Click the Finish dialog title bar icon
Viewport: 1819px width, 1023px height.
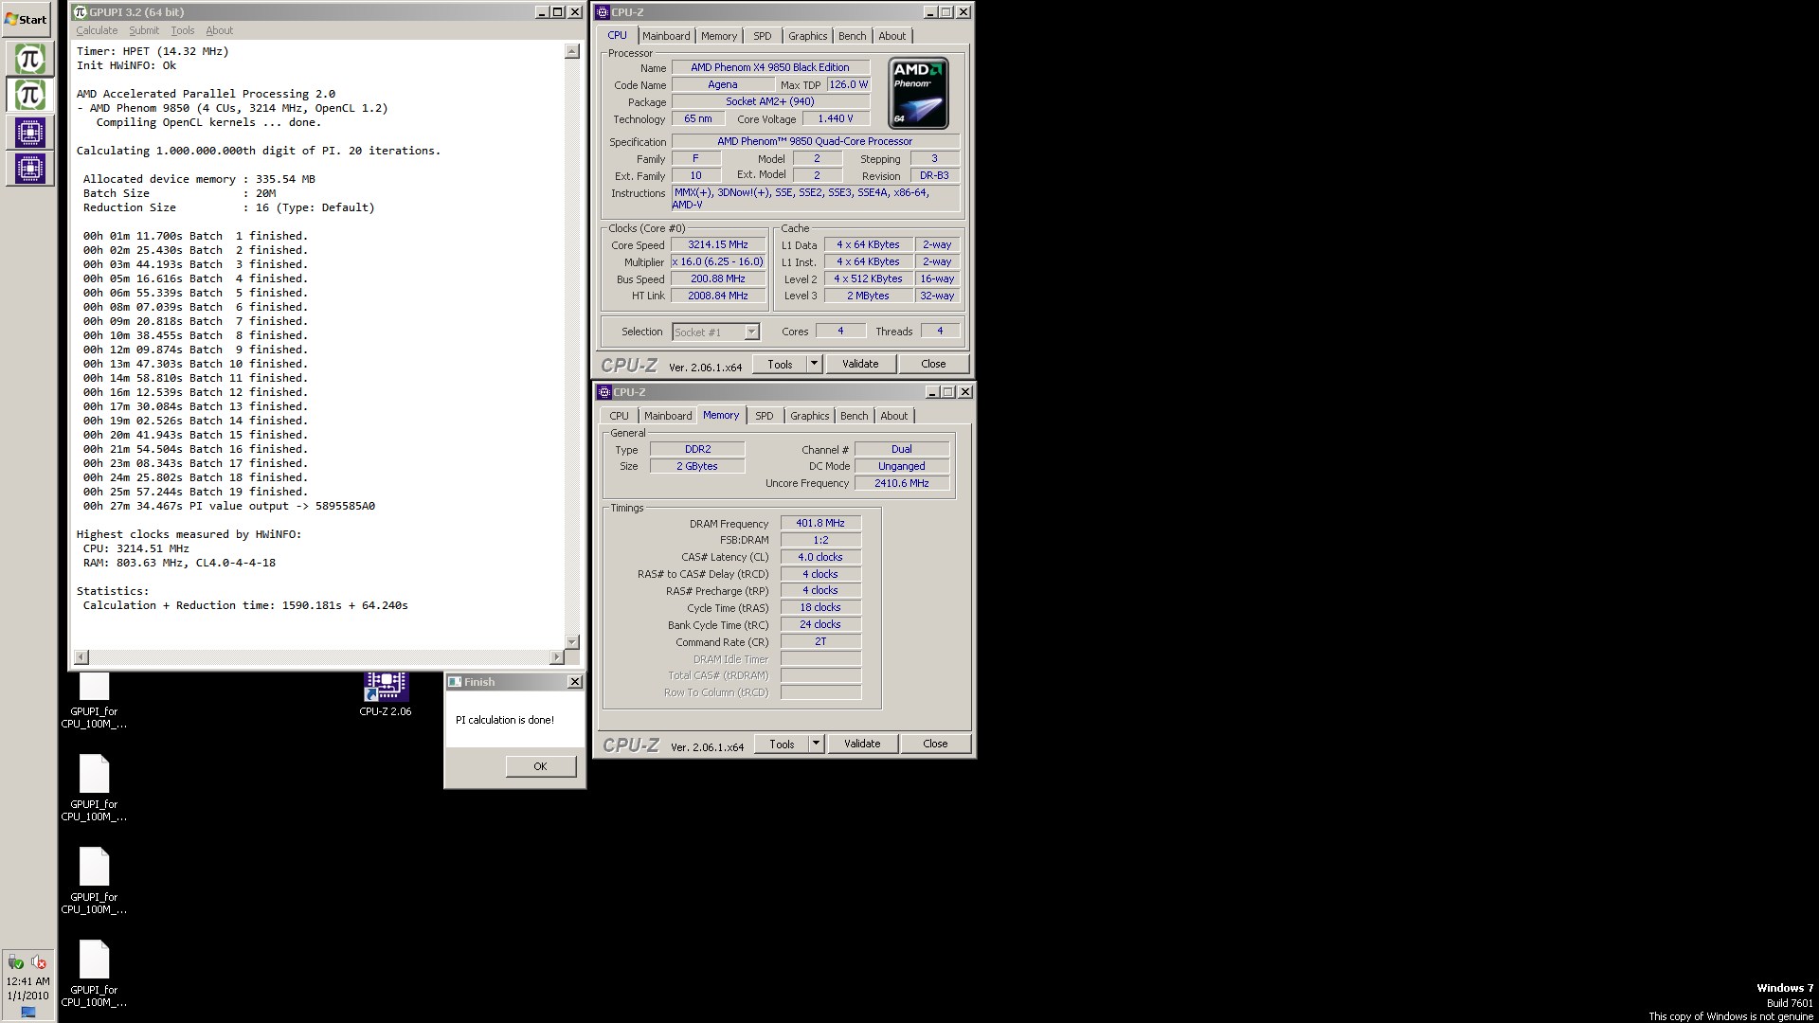[455, 682]
